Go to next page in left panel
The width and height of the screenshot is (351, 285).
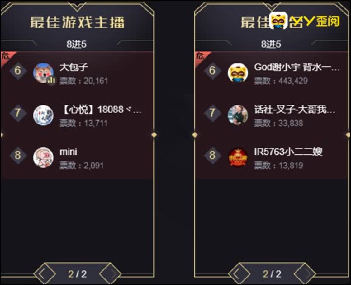(x=111, y=274)
